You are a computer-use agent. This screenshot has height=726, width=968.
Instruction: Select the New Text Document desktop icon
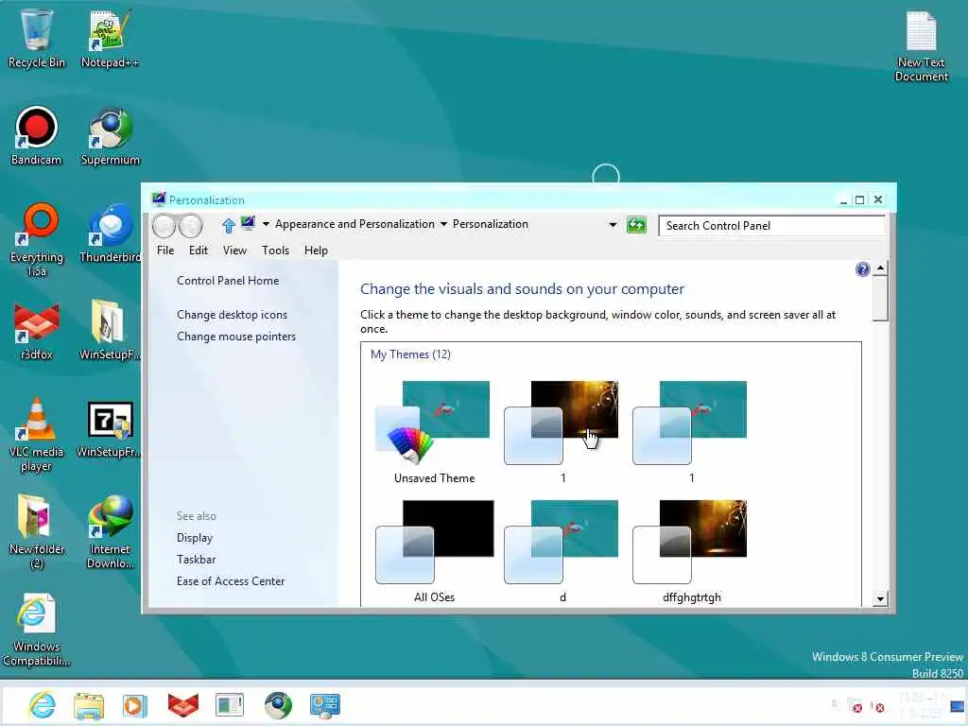921,47
